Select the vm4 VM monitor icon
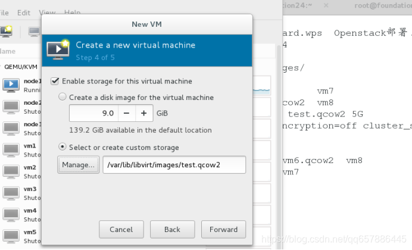Image resolution: width=412 pixels, height=250 pixels. 11,214
